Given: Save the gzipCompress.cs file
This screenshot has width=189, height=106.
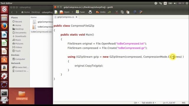Looking at the screenshot, I should [x=80, y=12].
